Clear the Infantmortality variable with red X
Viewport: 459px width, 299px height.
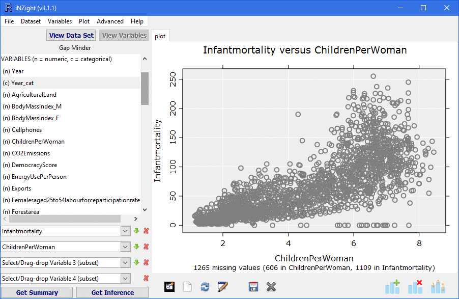146,231
